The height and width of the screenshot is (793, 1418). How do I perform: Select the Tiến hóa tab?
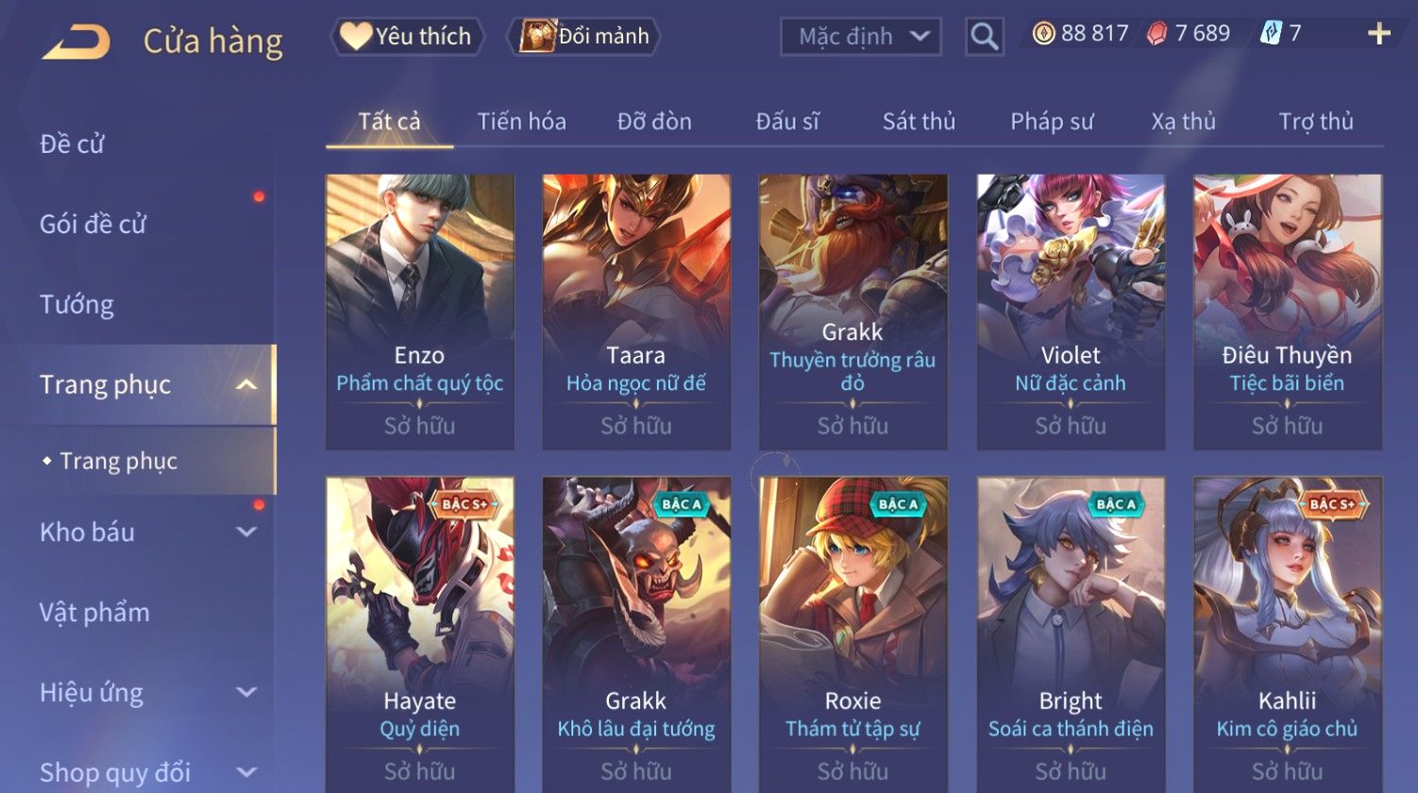[521, 122]
